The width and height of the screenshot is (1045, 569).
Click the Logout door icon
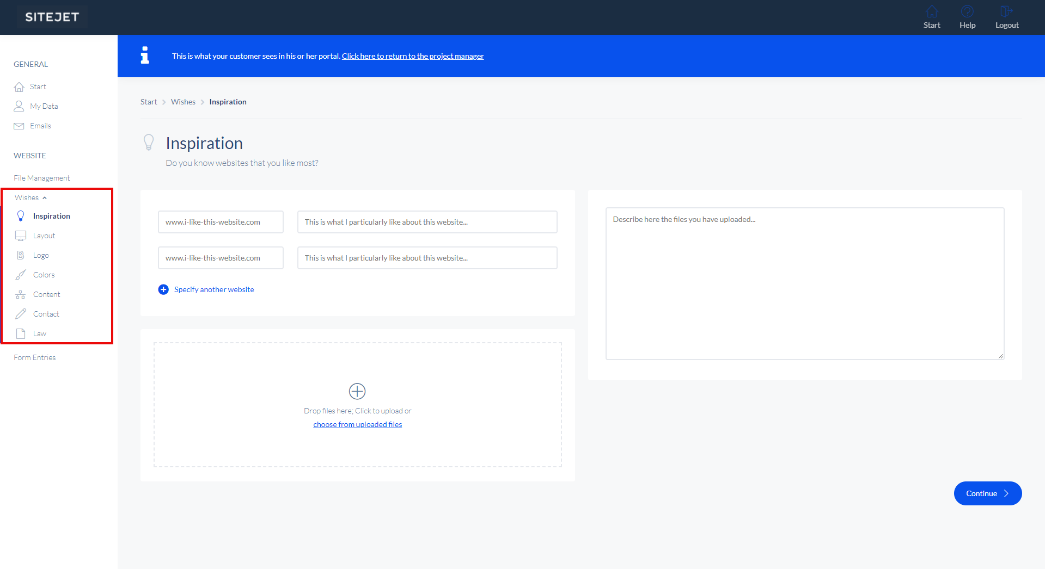[x=1006, y=11]
